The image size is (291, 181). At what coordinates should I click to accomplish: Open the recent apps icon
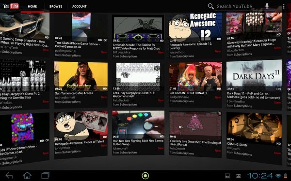click(45, 176)
